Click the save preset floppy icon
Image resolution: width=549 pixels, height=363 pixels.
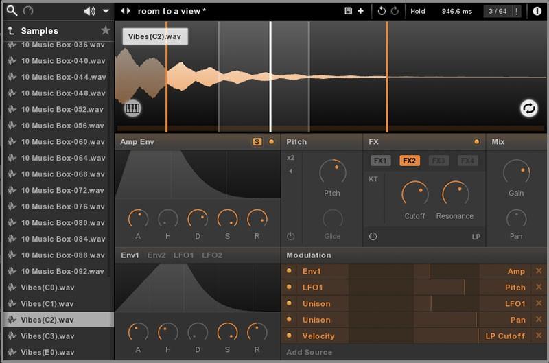point(349,11)
